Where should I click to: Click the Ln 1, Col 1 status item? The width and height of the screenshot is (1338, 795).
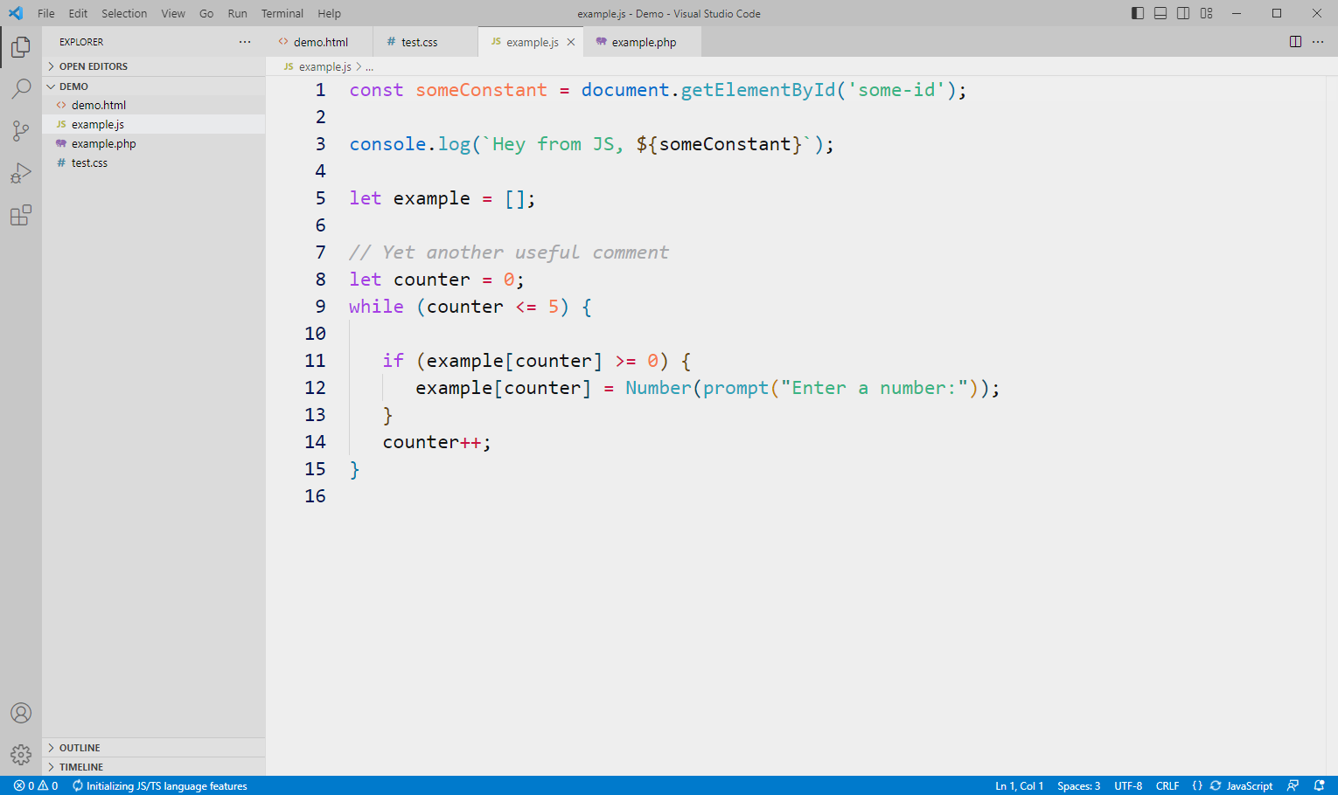(x=1019, y=785)
